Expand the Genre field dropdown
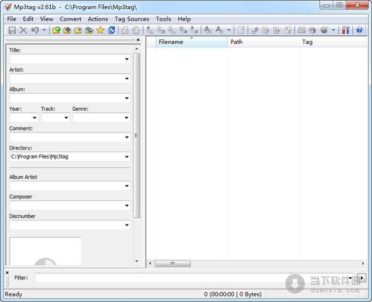The image size is (372, 302). (x=126, y=118)
